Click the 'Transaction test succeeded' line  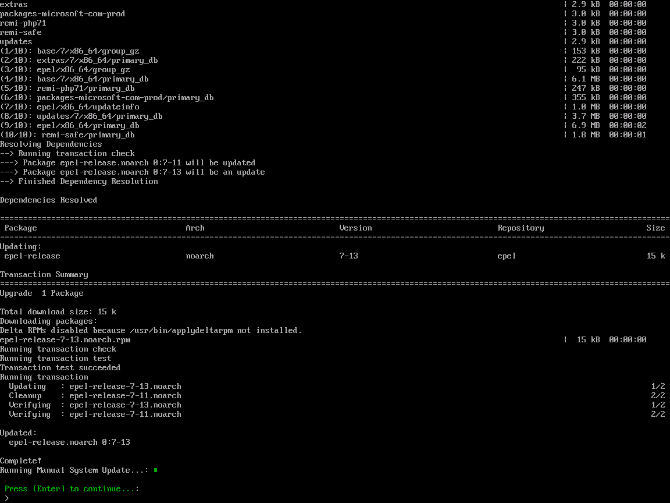60,368
